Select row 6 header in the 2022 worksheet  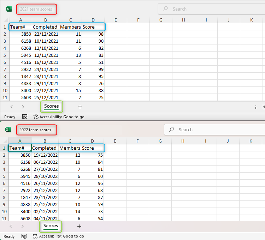4,183
